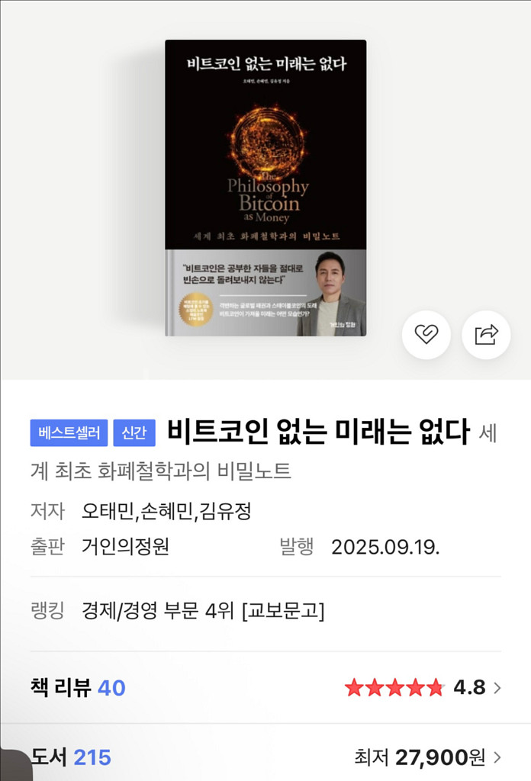
Task: Open 도서 215 listings
Action: coord(71,757)
